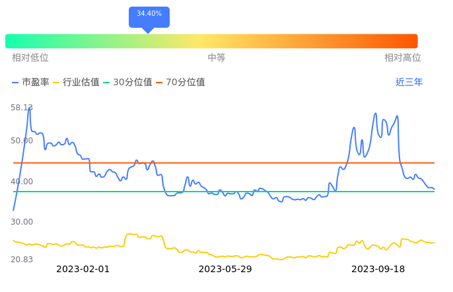Click the blue legend marker beside 市盈率
This screenshot has width=453, height=292.
pos(16,83)
